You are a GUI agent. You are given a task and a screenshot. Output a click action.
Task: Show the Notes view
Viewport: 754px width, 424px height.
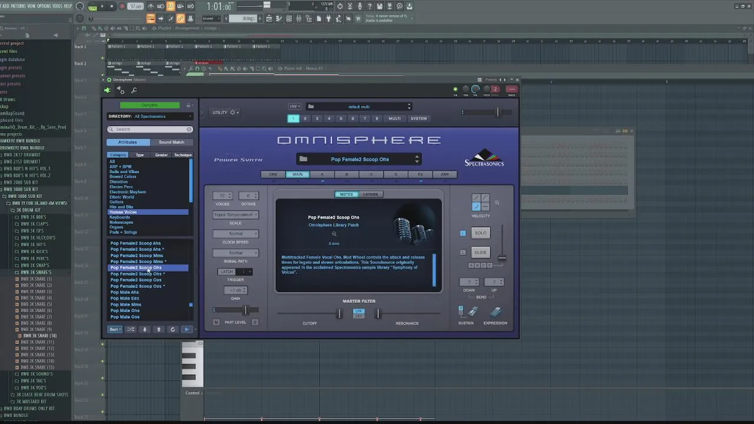coord(346,194)
